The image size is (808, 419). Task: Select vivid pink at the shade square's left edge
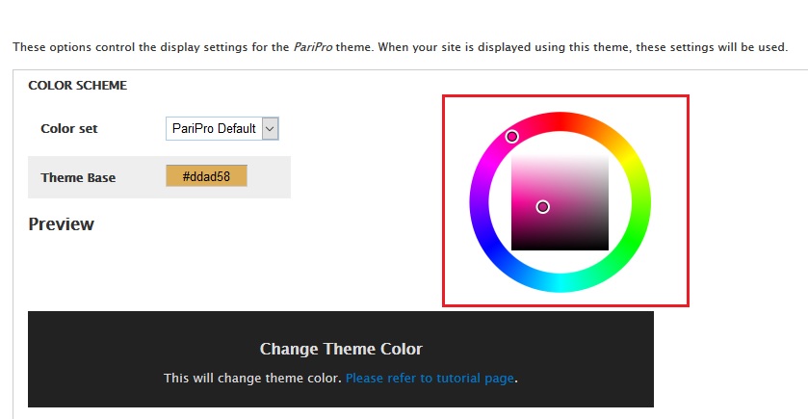pos(514,202)
